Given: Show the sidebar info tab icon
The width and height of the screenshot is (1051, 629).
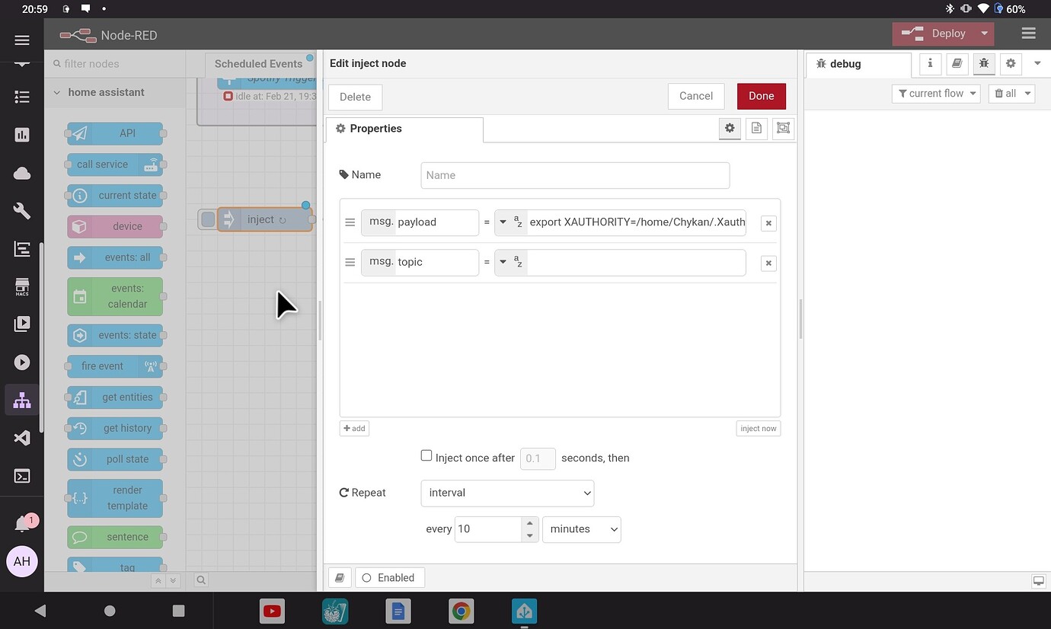Looking at the screenshot, I should [x=931, y=64].
